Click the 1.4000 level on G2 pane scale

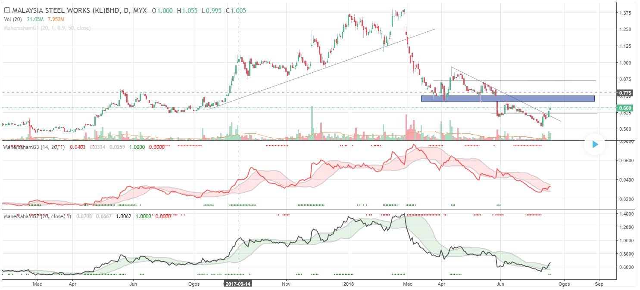click(x=626, y=214)
